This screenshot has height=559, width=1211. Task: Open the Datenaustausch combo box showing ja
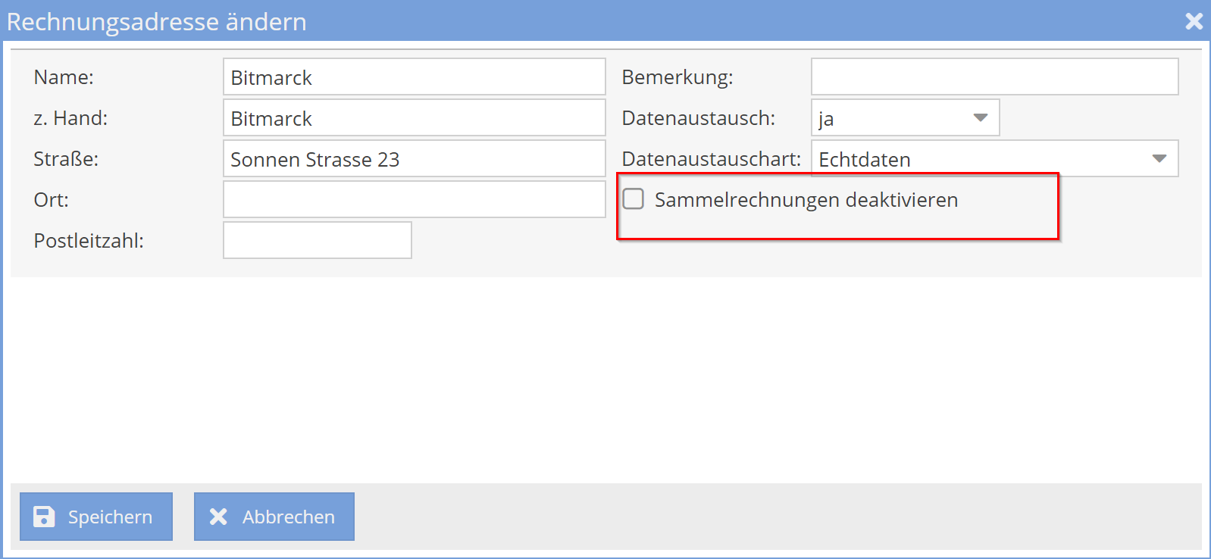pos(906,118)
